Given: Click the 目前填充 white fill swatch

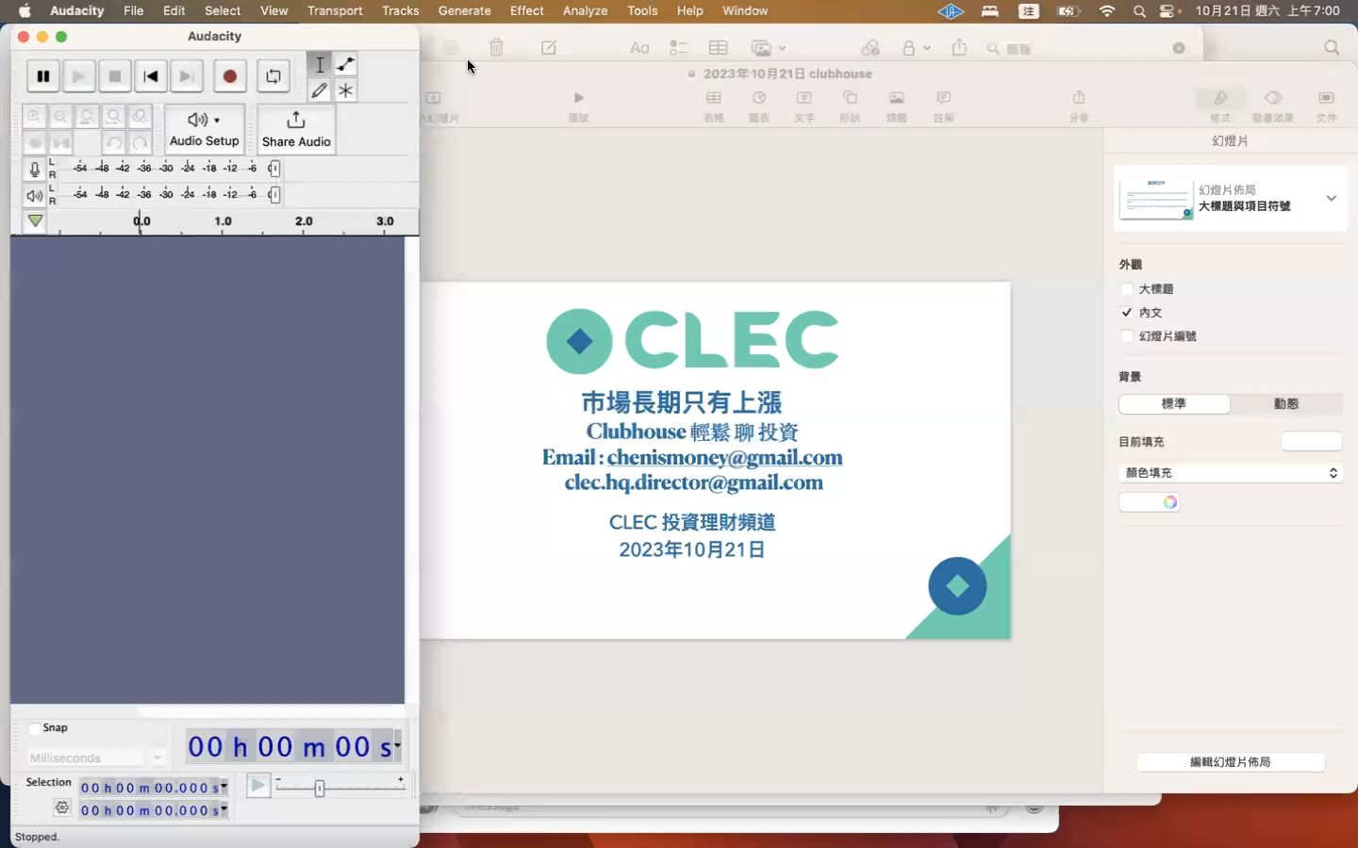Looking at the screenshot, I should [1312, 441].
